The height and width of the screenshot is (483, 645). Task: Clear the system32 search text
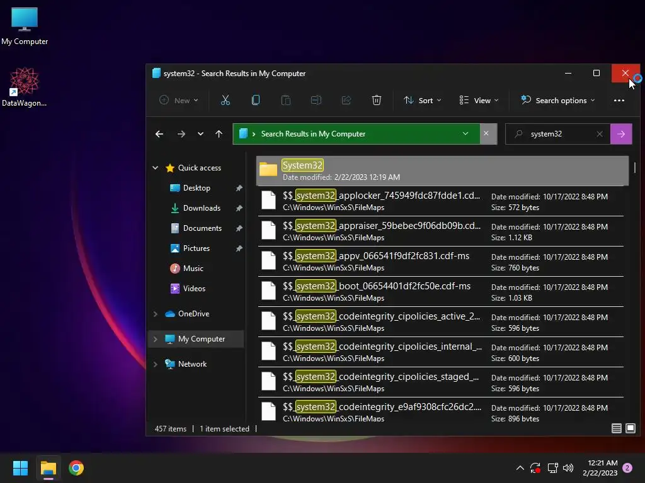(x=600, y=134)
